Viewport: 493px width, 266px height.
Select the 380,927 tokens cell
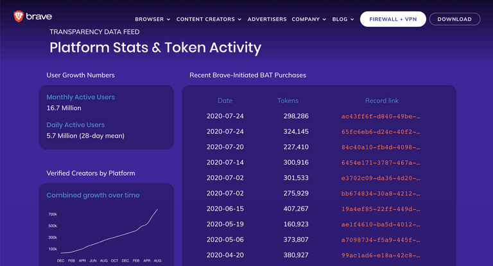pos(296,255)
